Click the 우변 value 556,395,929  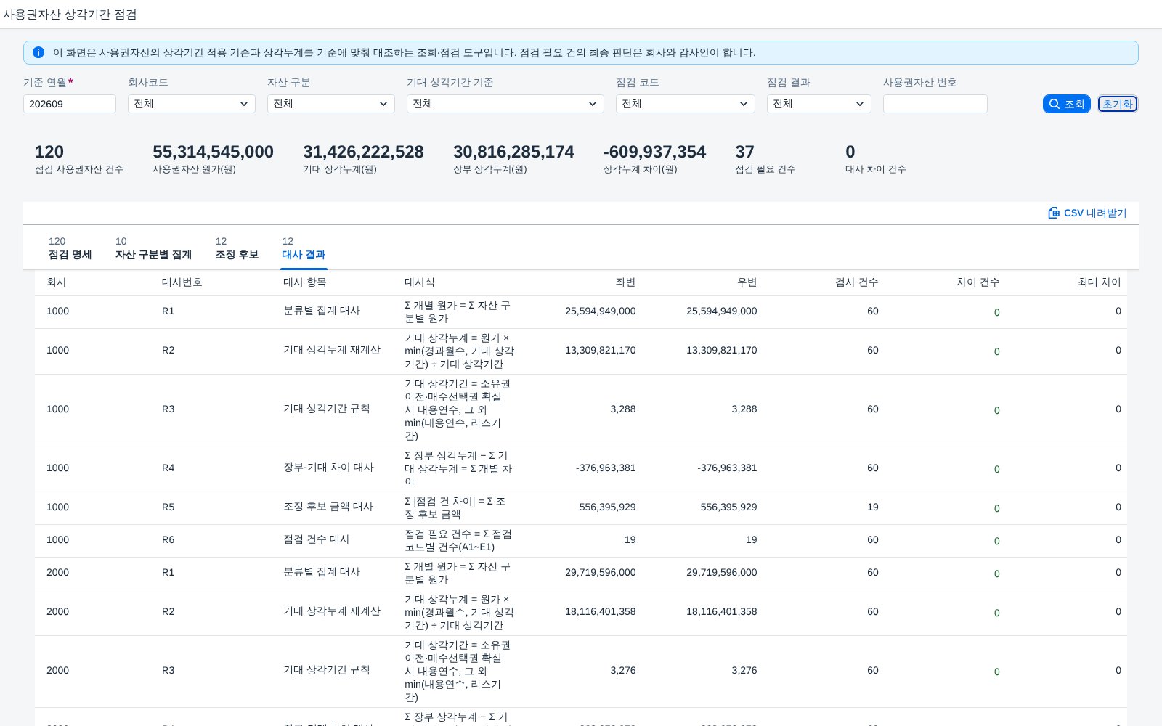coord(728,507)
